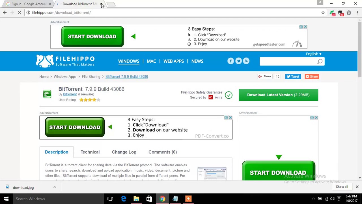The image size is (362, 204).
Task: Open the Chrome three-dot menu
Action: point(357,12)
